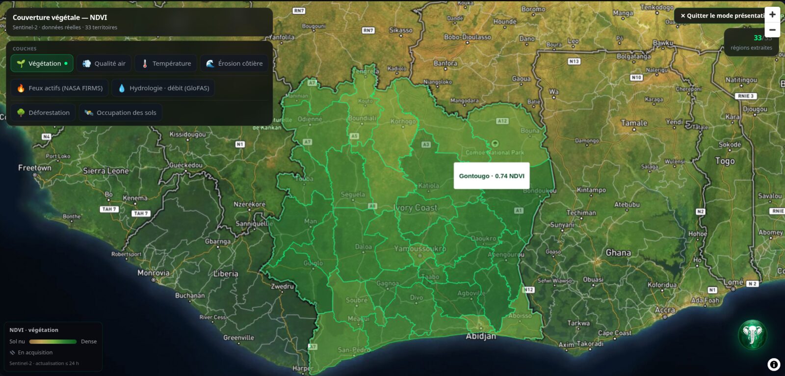The image size is (785, 376).
Task: Click the 33 régions extraites counter
Action: pos(751,42)
